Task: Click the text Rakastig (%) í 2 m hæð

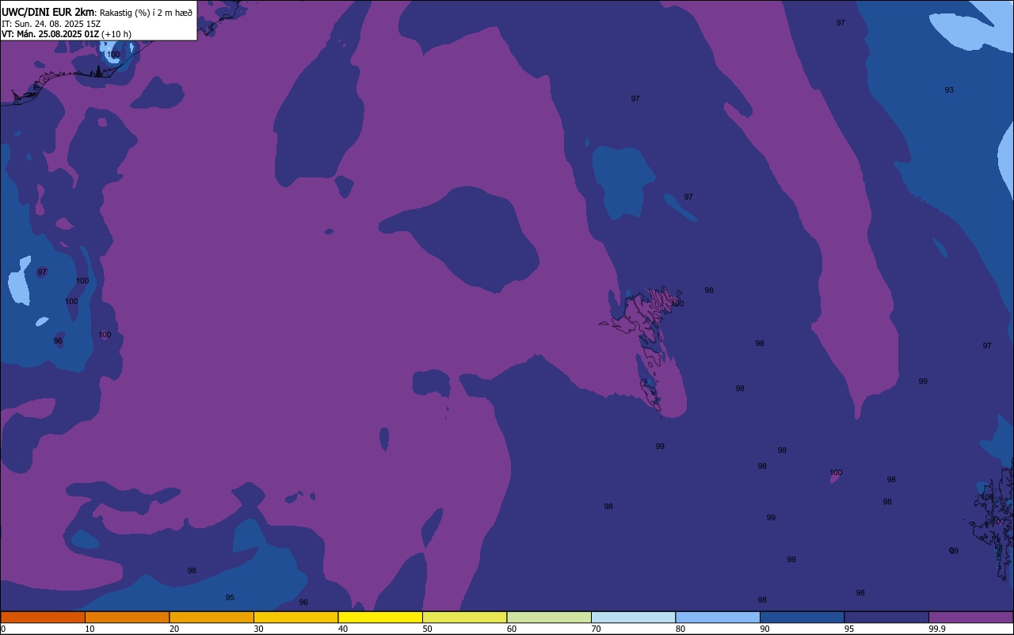Action: 146,13
